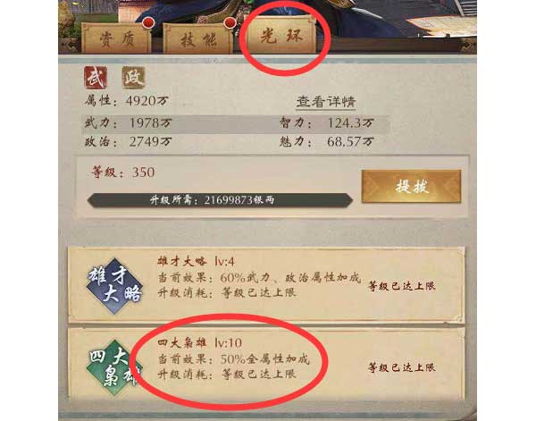Switch to the 技能 tab
The height and width of the screenshot is (421, 536).
click(198, 38)
